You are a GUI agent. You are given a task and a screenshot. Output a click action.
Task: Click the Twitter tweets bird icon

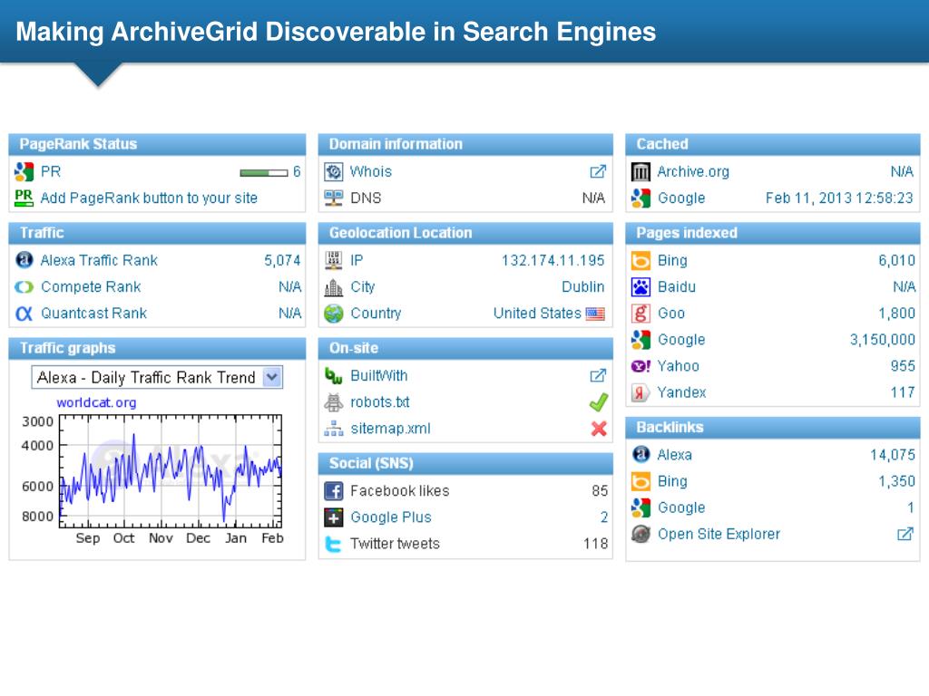pos(334,544)
